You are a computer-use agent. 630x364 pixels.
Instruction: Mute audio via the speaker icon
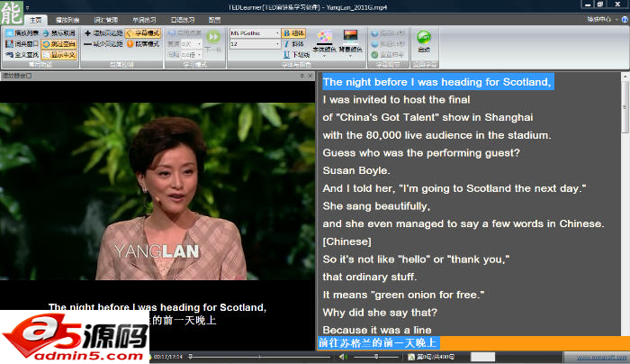[x=343, y=357]
